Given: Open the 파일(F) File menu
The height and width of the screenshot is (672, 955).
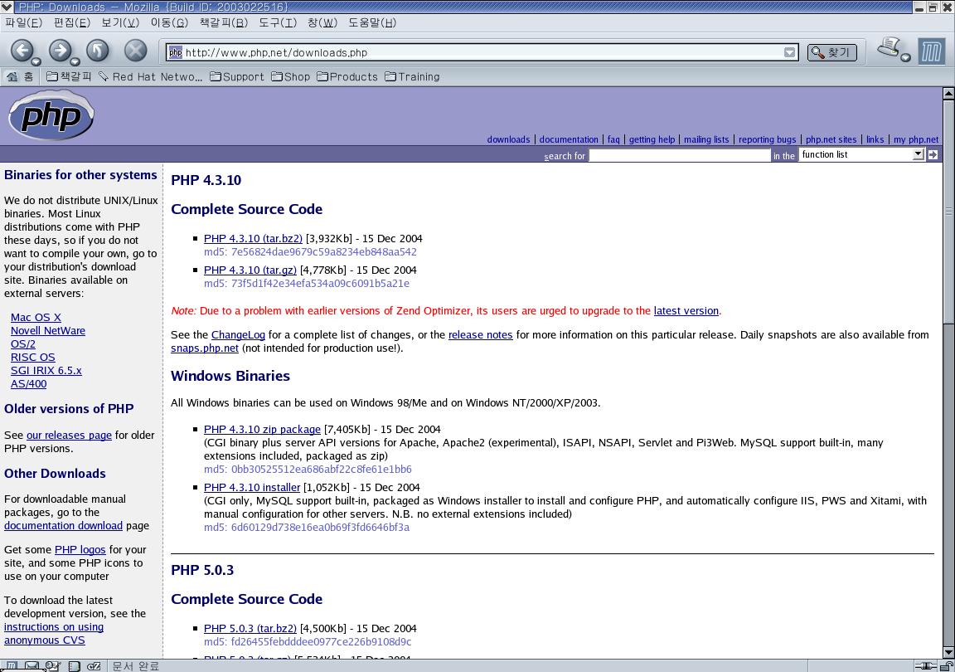Looking at the screenshot, I should (24, 22).
